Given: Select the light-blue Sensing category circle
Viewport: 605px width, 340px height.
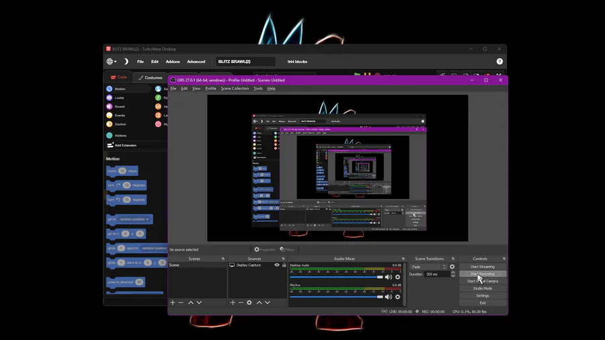Looking at the screenshot, I should pos(158,89).
